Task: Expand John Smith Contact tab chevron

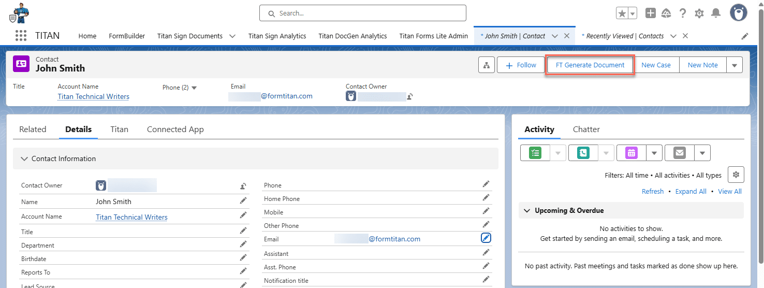Action: click(x=555, y=36)
